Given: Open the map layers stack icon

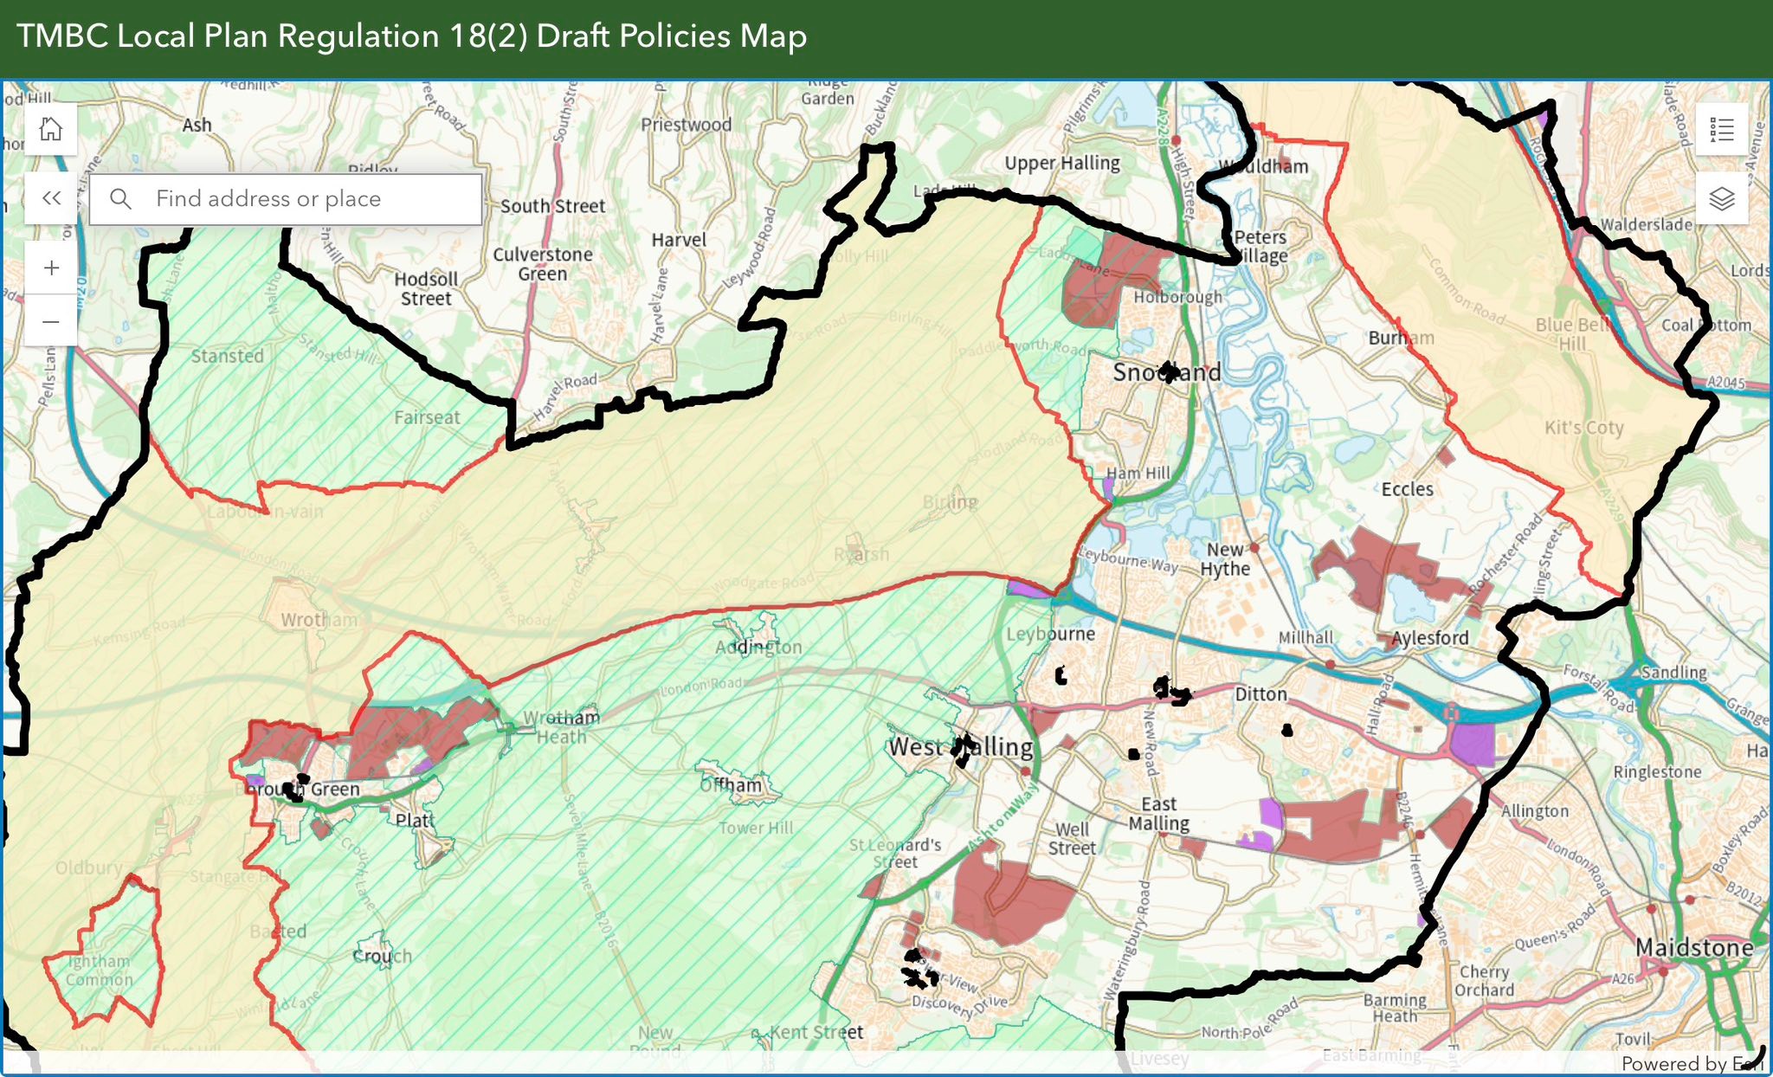Looking at the screenshot, I should point(1722,199).
